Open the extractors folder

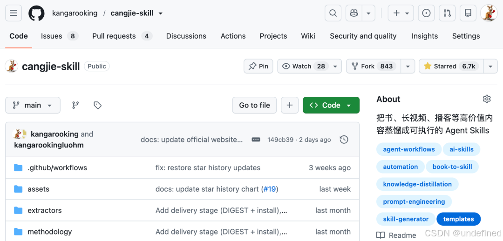(x=45, y=211)
